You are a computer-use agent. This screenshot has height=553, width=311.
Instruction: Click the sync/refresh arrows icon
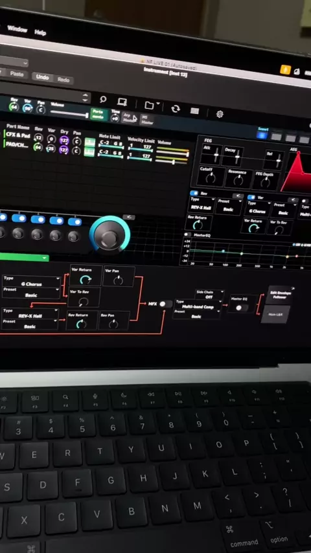pyautogui.click(x=175, y=109)
